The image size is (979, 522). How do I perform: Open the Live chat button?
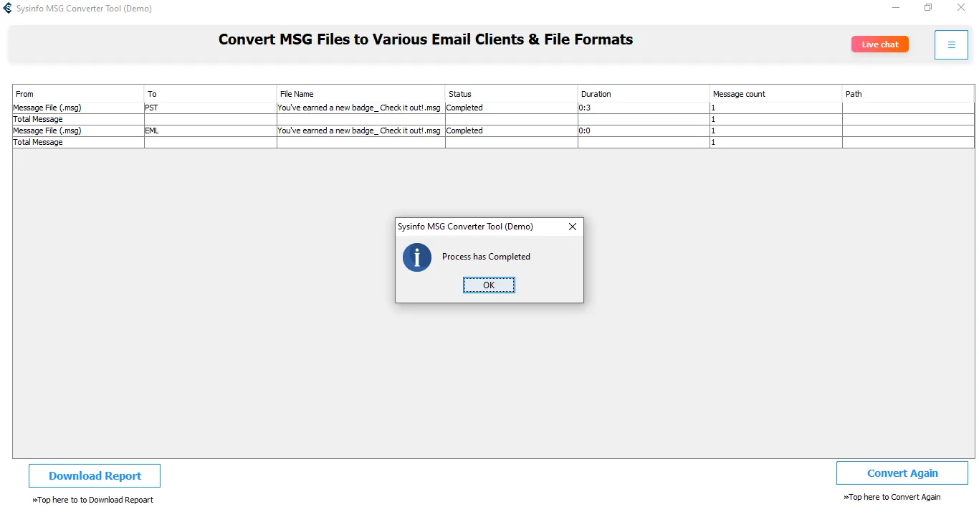[x=879, y=44]
